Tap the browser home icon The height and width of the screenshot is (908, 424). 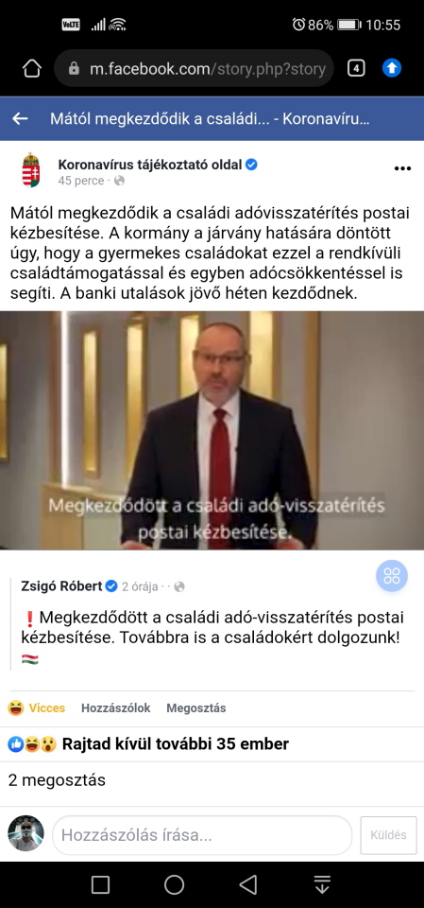point(32,68)
